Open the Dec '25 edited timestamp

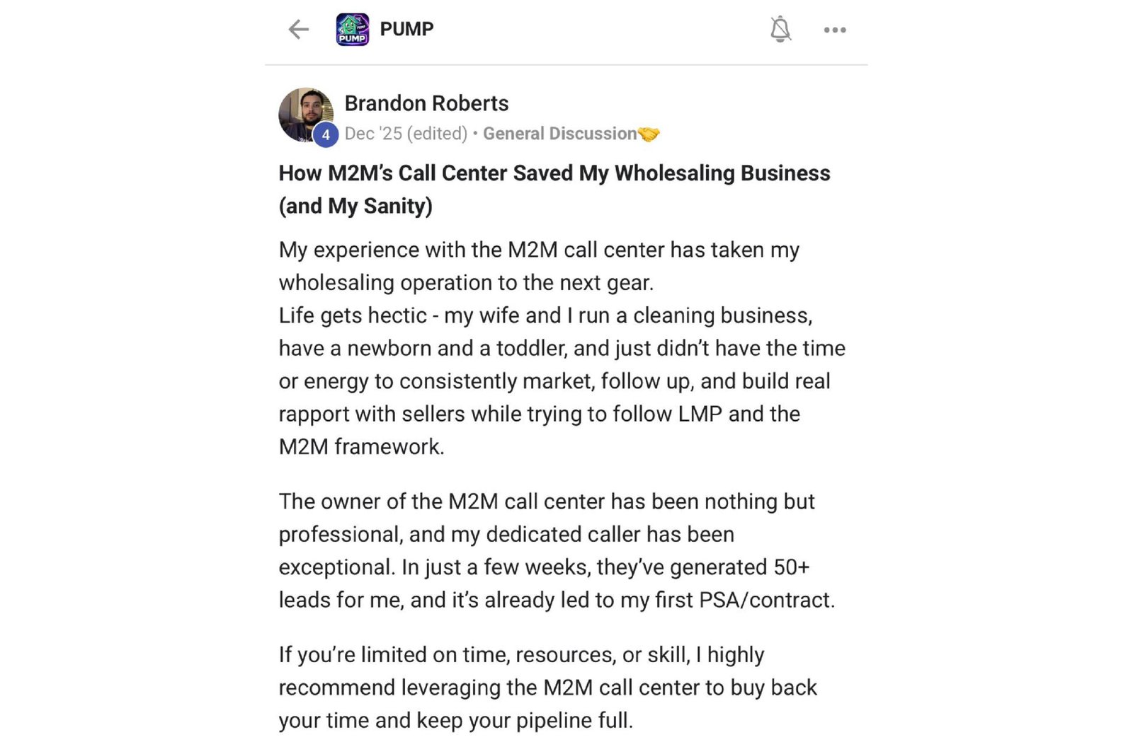pyautogui.click(x=405, y=133)
